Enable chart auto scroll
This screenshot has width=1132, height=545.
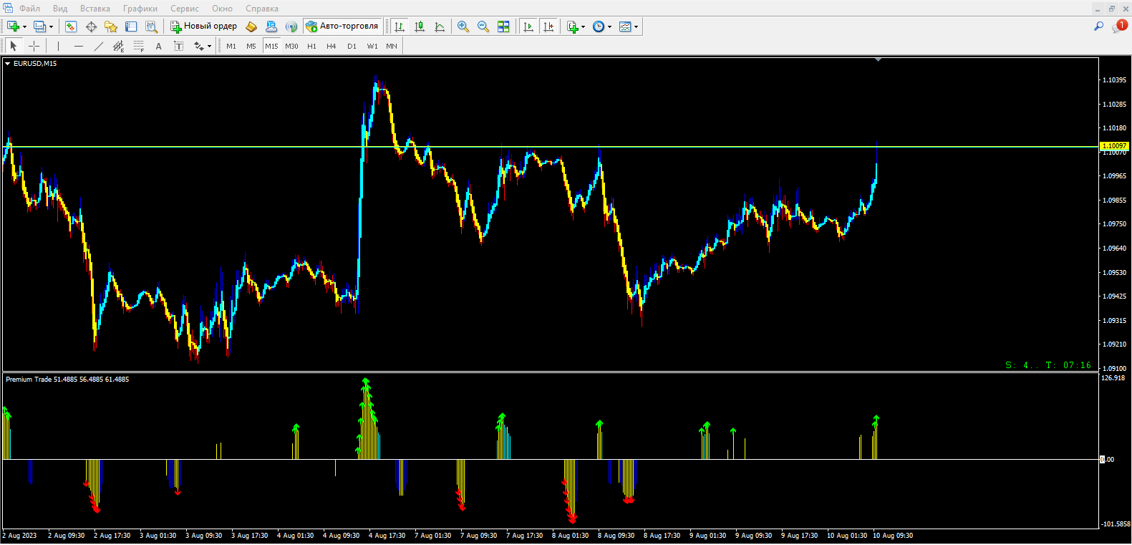[x=528, y=26]
